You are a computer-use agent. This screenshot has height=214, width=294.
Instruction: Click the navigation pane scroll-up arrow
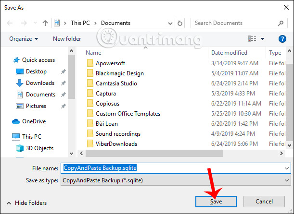point(71,51)
